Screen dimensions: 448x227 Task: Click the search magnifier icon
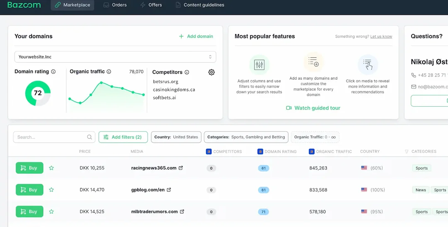tap(90, 137)
